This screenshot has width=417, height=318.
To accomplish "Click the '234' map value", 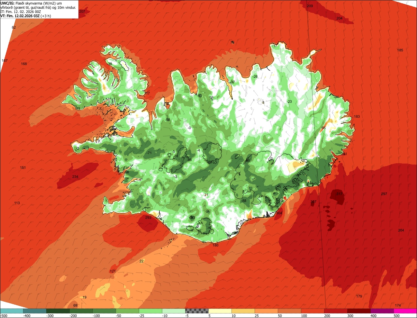I will [75, 177].
